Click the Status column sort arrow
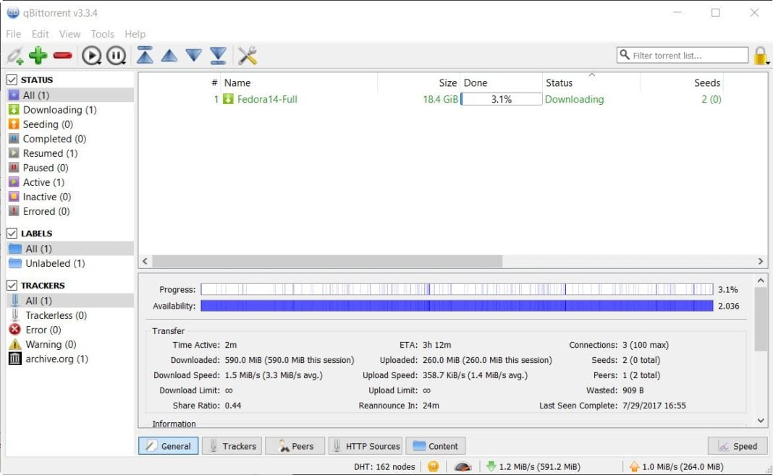This screenshot has width=773, height=475. point(590,75)
